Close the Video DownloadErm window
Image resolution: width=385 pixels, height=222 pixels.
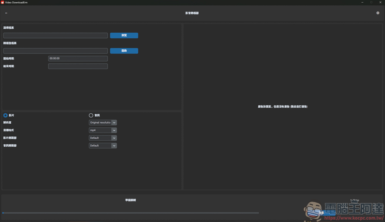tap(380, 2)
